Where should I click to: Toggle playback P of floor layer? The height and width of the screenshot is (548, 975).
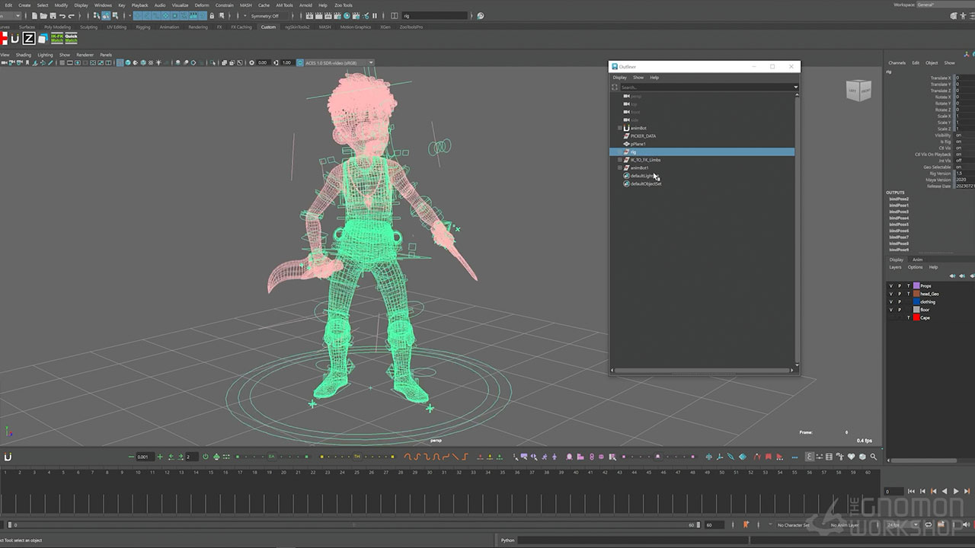click(900, 310)
